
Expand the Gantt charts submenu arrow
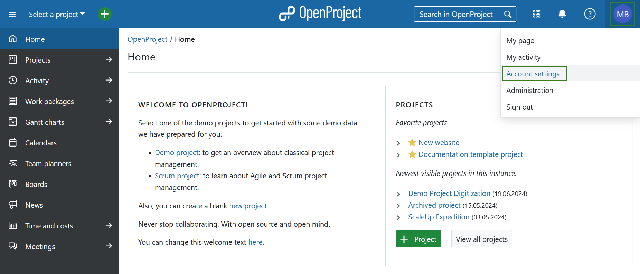(x=109, y=122)
